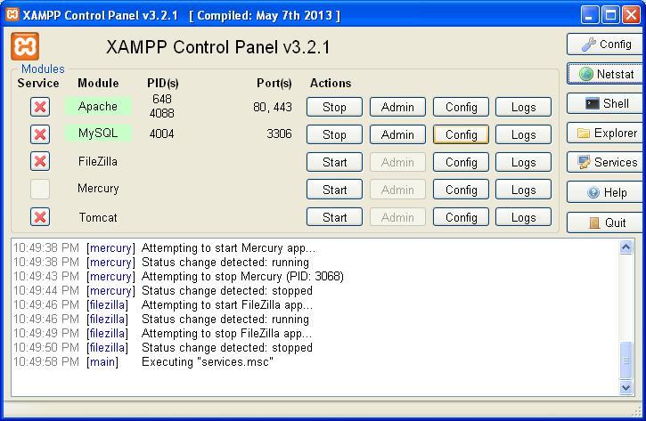Click the XAMPP orange logo icon
Image resolution: width=646 pixels, height=421 pixels.
(25, 46)
